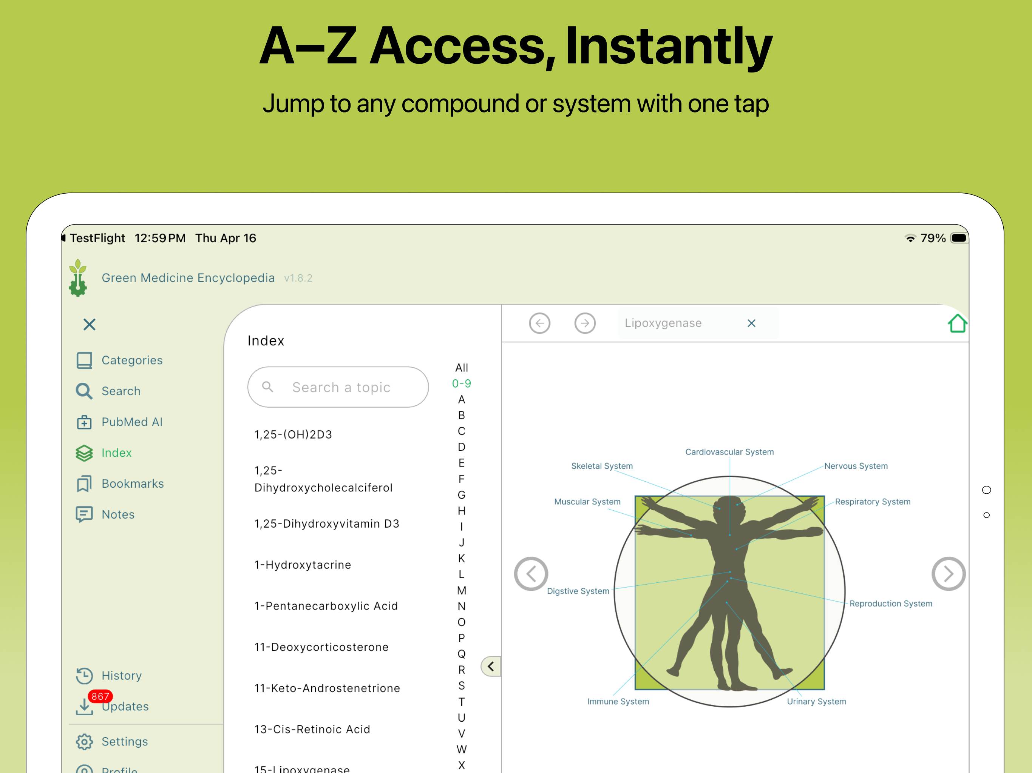This screenshot has height=773, width=1032.
Task: Clear the Lipoxygenase search field
Action: pos(751,323)
